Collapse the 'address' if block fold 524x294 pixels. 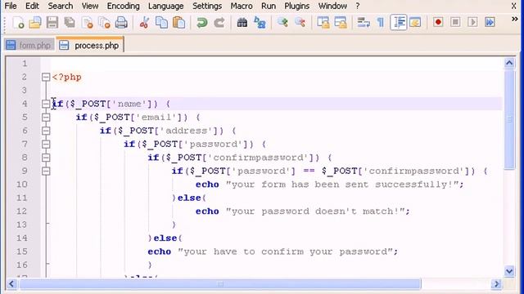(x=46, y=131)
